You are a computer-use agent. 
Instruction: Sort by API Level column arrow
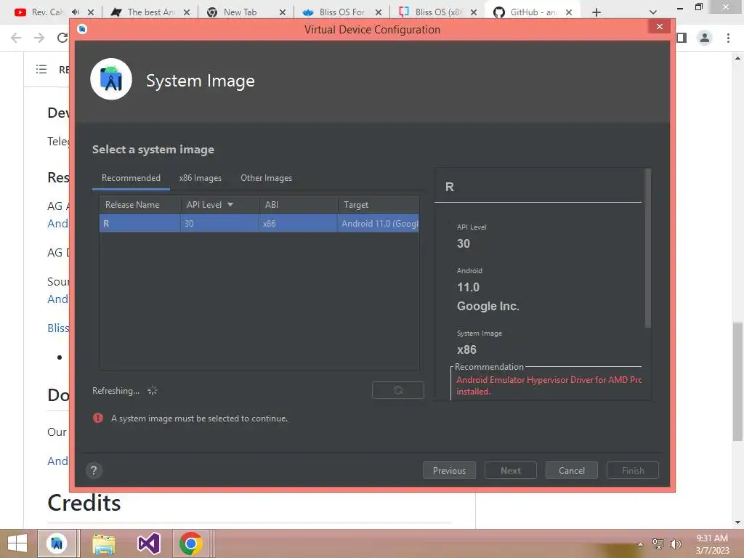[230, 204]
